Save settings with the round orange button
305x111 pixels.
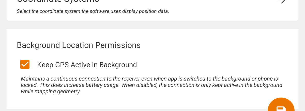(x=281, y=105)
